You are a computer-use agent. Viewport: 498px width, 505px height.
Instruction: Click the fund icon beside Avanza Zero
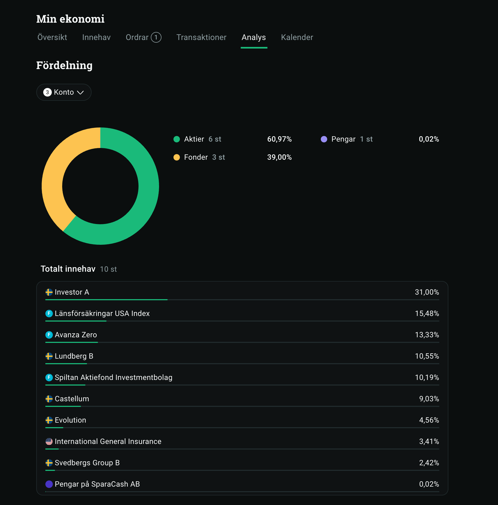tap(49, 335)
